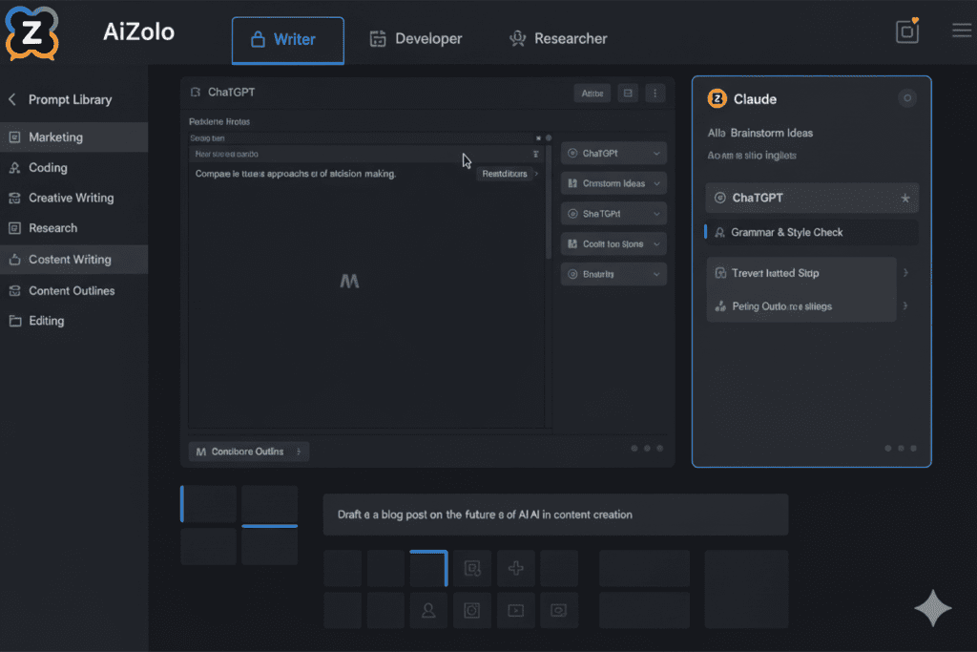
Task: Expand the Trevert Iatted Sidp row chevron
Action: pos(905,273)
